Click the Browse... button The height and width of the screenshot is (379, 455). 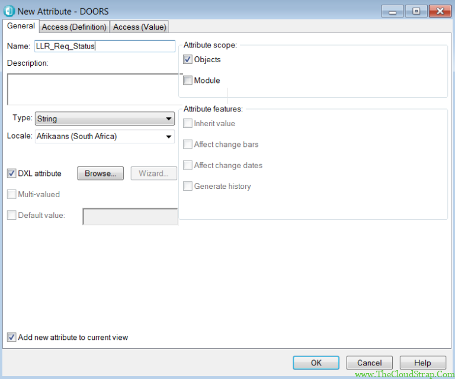[x=100, y=174]
